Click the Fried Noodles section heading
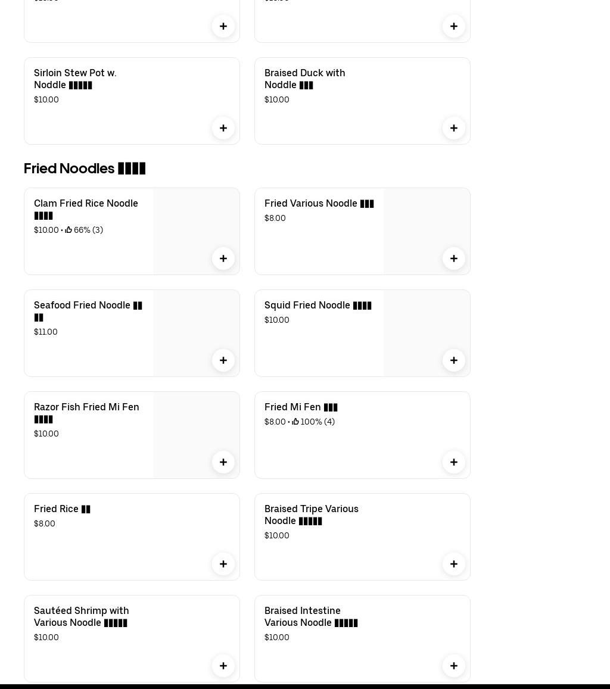 (x=85, y=169)
